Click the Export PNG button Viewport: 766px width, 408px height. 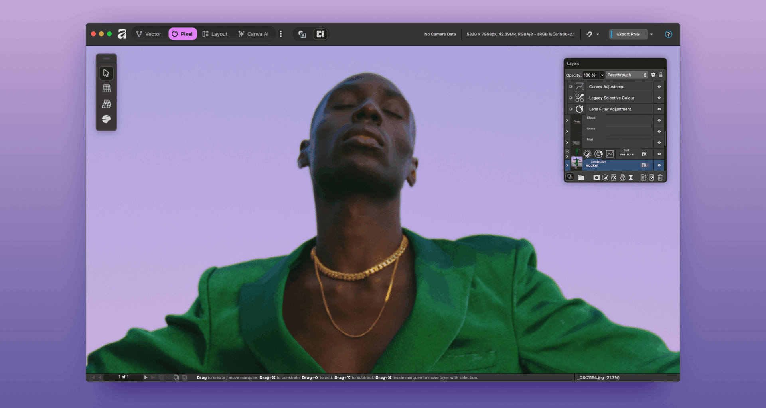628,34
